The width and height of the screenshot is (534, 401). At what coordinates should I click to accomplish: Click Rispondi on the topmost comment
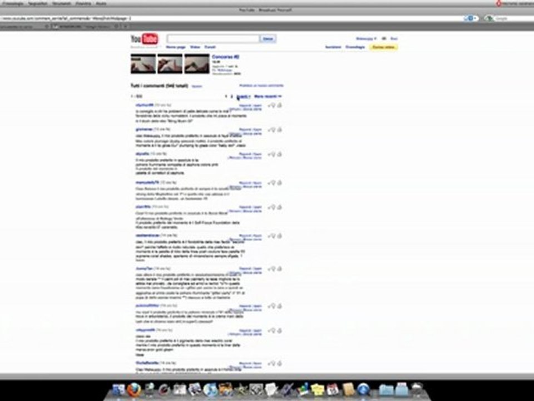[x=245, y=106]
